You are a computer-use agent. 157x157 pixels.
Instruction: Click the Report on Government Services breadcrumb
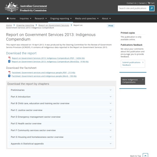pyautogui.click(x=54, y=25)
